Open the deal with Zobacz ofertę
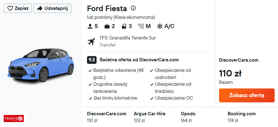 point(247,95)
